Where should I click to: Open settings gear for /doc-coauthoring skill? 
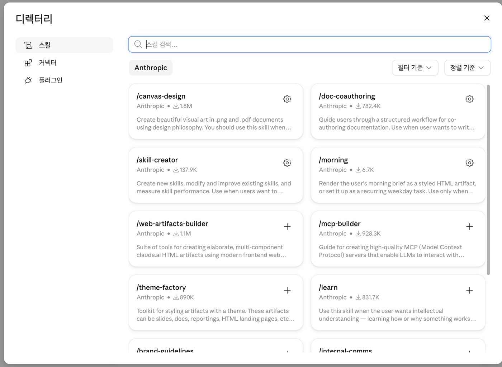coord(469,99)
